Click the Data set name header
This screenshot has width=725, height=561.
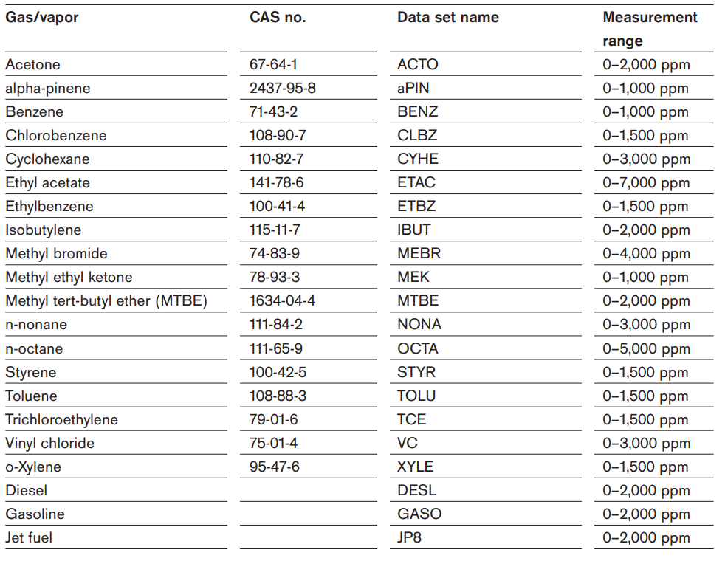click(x=448, y=18)
